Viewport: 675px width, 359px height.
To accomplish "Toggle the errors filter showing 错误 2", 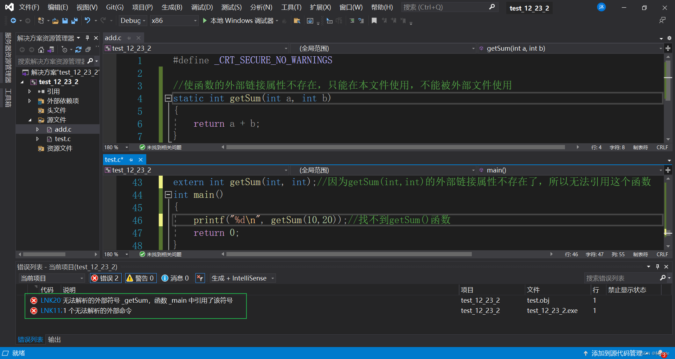I will pos(106,278).
